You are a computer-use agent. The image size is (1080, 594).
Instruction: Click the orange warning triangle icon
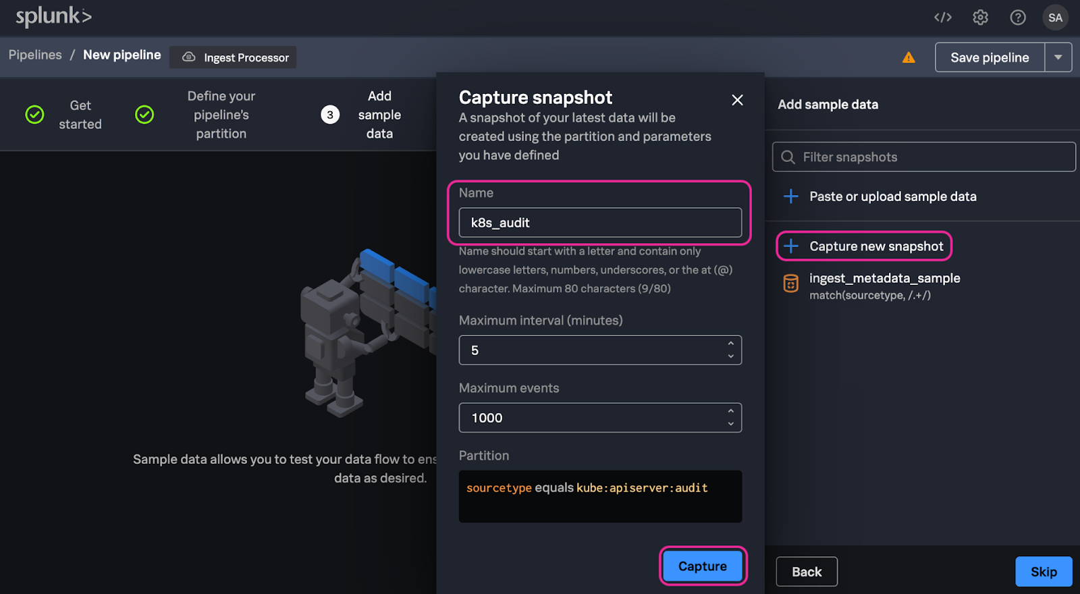909,57
